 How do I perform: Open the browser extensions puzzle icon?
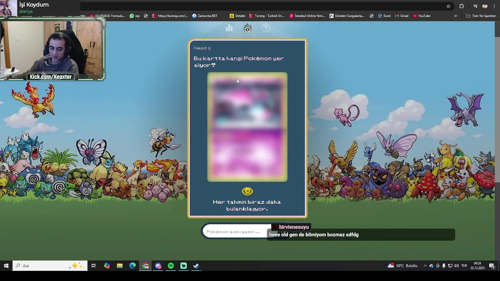click(x=461, y=6)
